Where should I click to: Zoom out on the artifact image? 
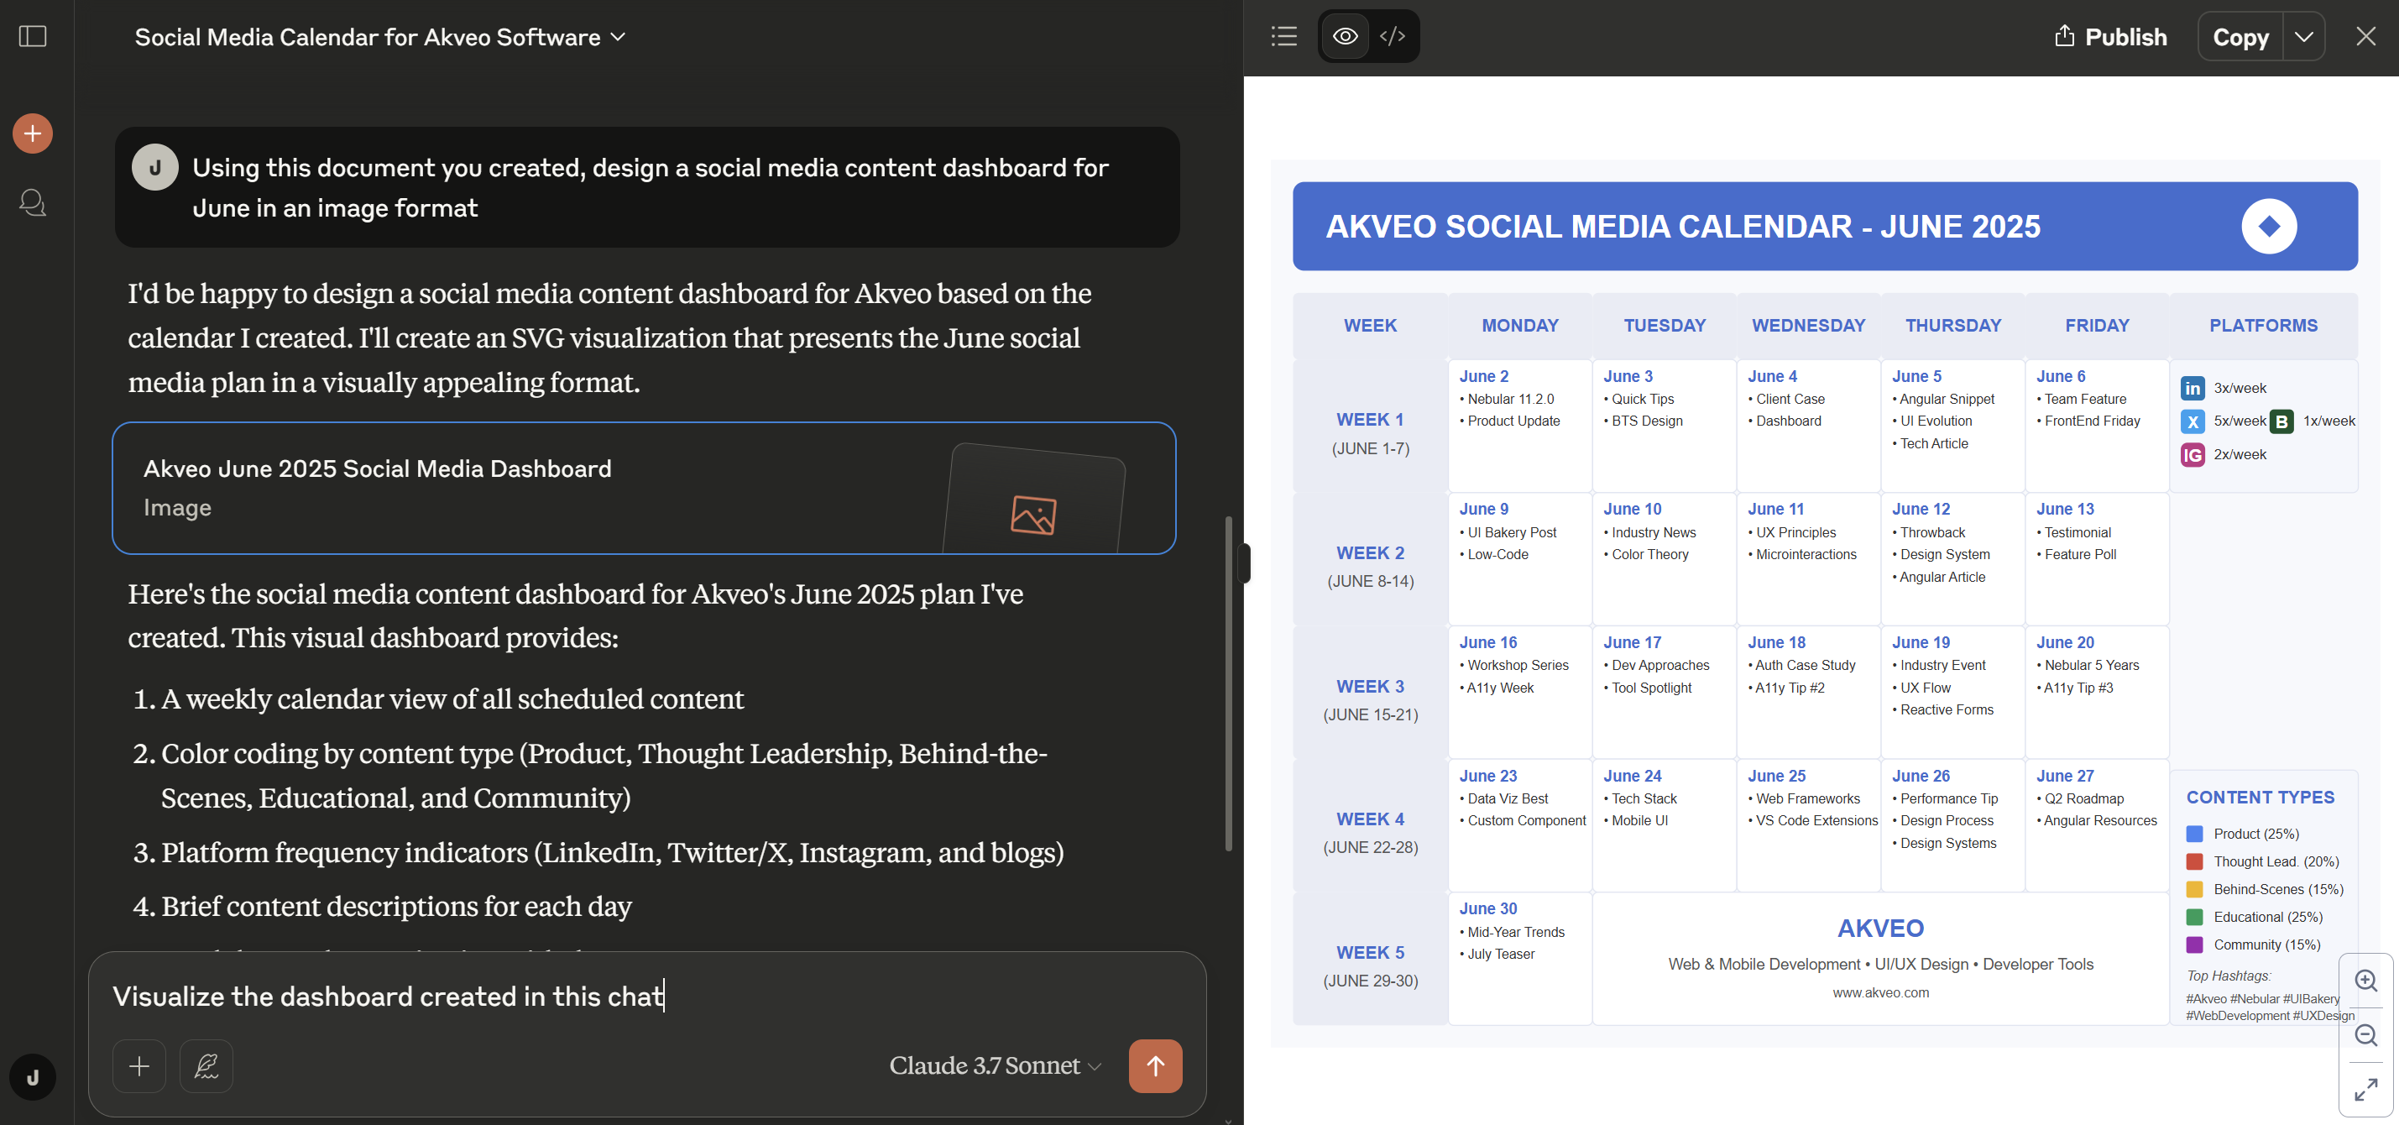pyautogui.click(x=2365, y=1036)
